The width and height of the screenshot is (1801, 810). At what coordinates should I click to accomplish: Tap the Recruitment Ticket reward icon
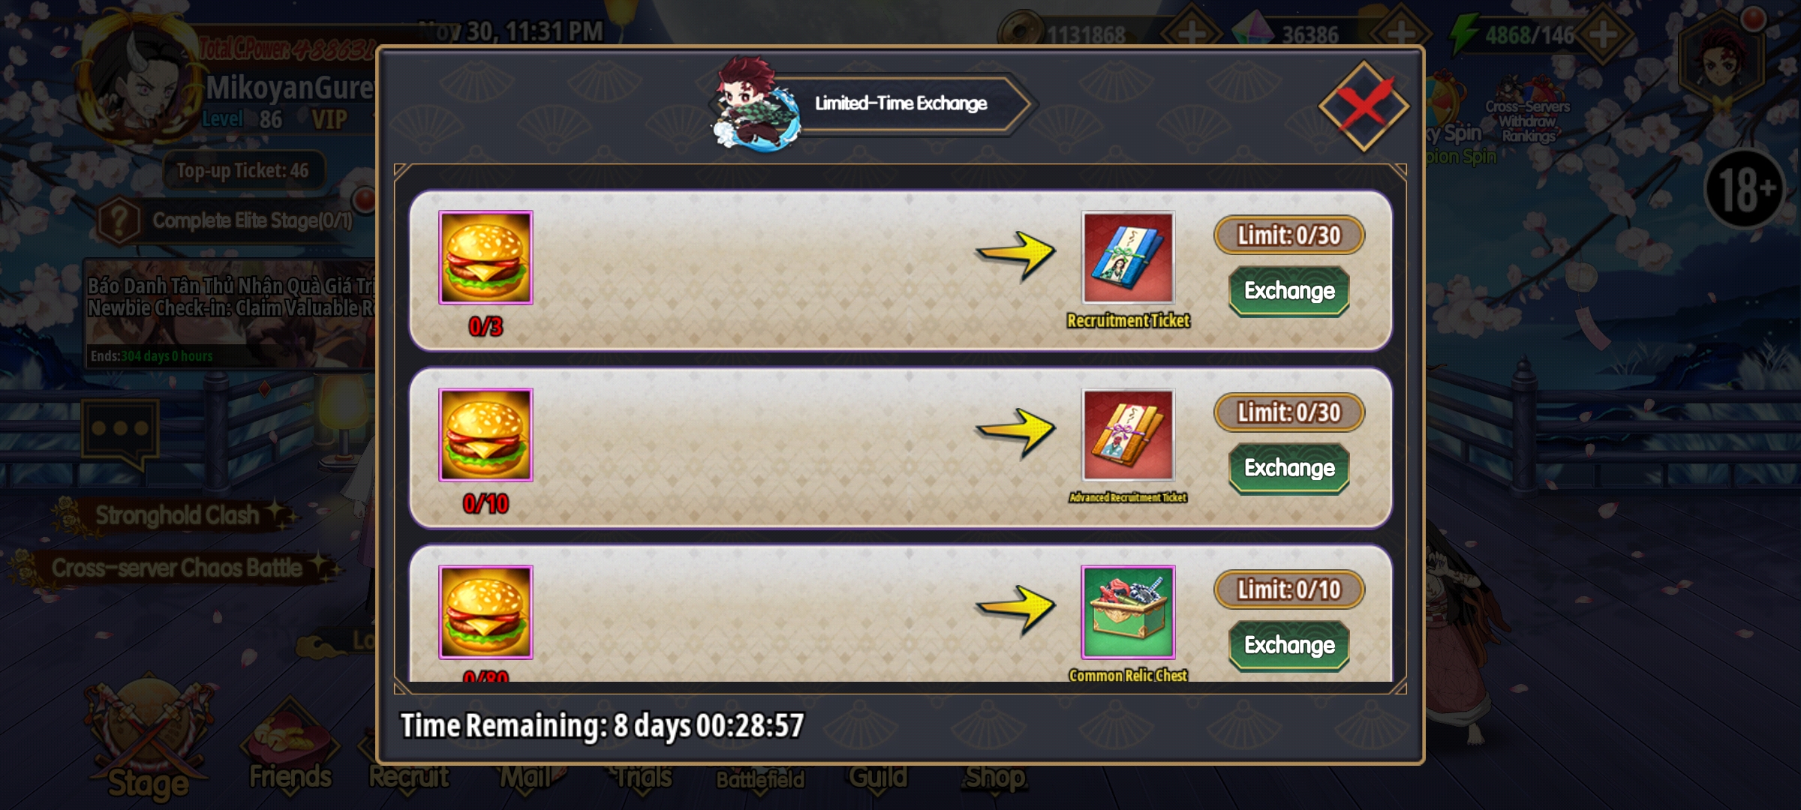coord(1128,257)
